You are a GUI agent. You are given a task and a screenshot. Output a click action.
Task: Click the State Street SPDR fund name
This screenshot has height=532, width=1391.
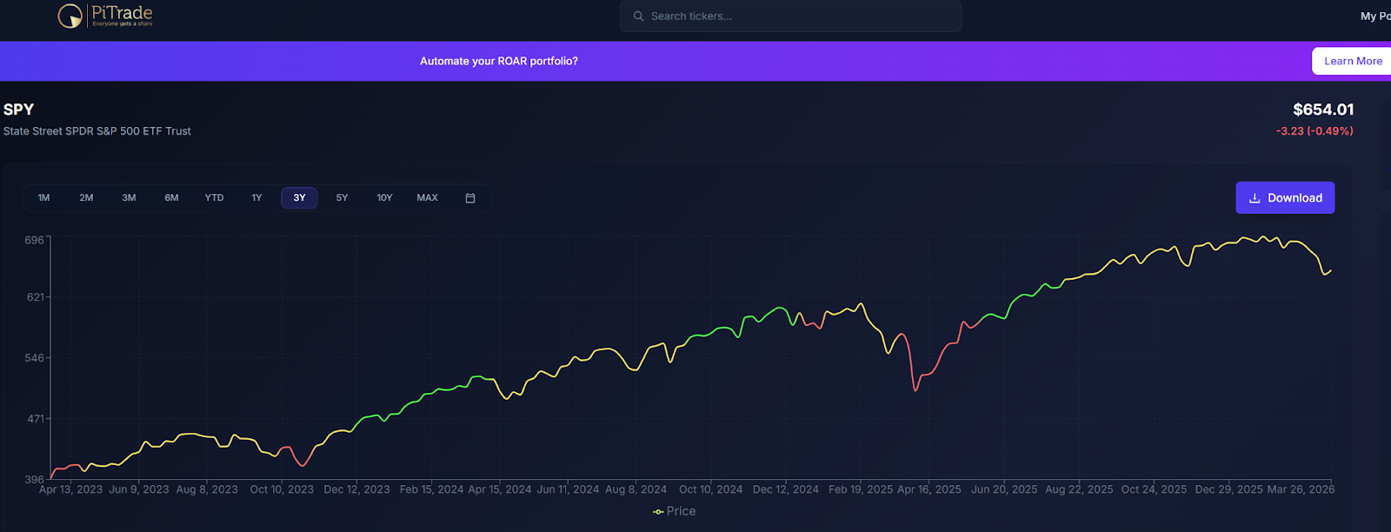pos(97,131)
